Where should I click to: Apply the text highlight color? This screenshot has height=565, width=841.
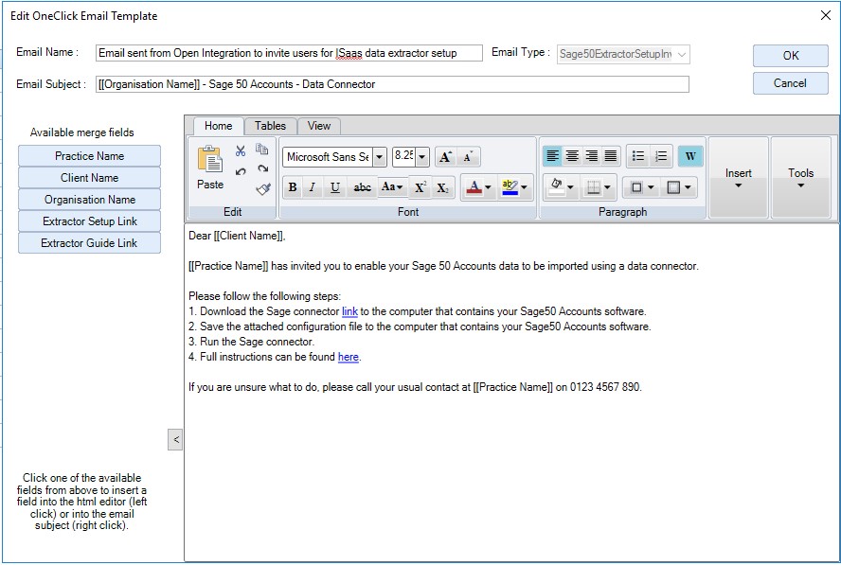click(x=510, y=187)
